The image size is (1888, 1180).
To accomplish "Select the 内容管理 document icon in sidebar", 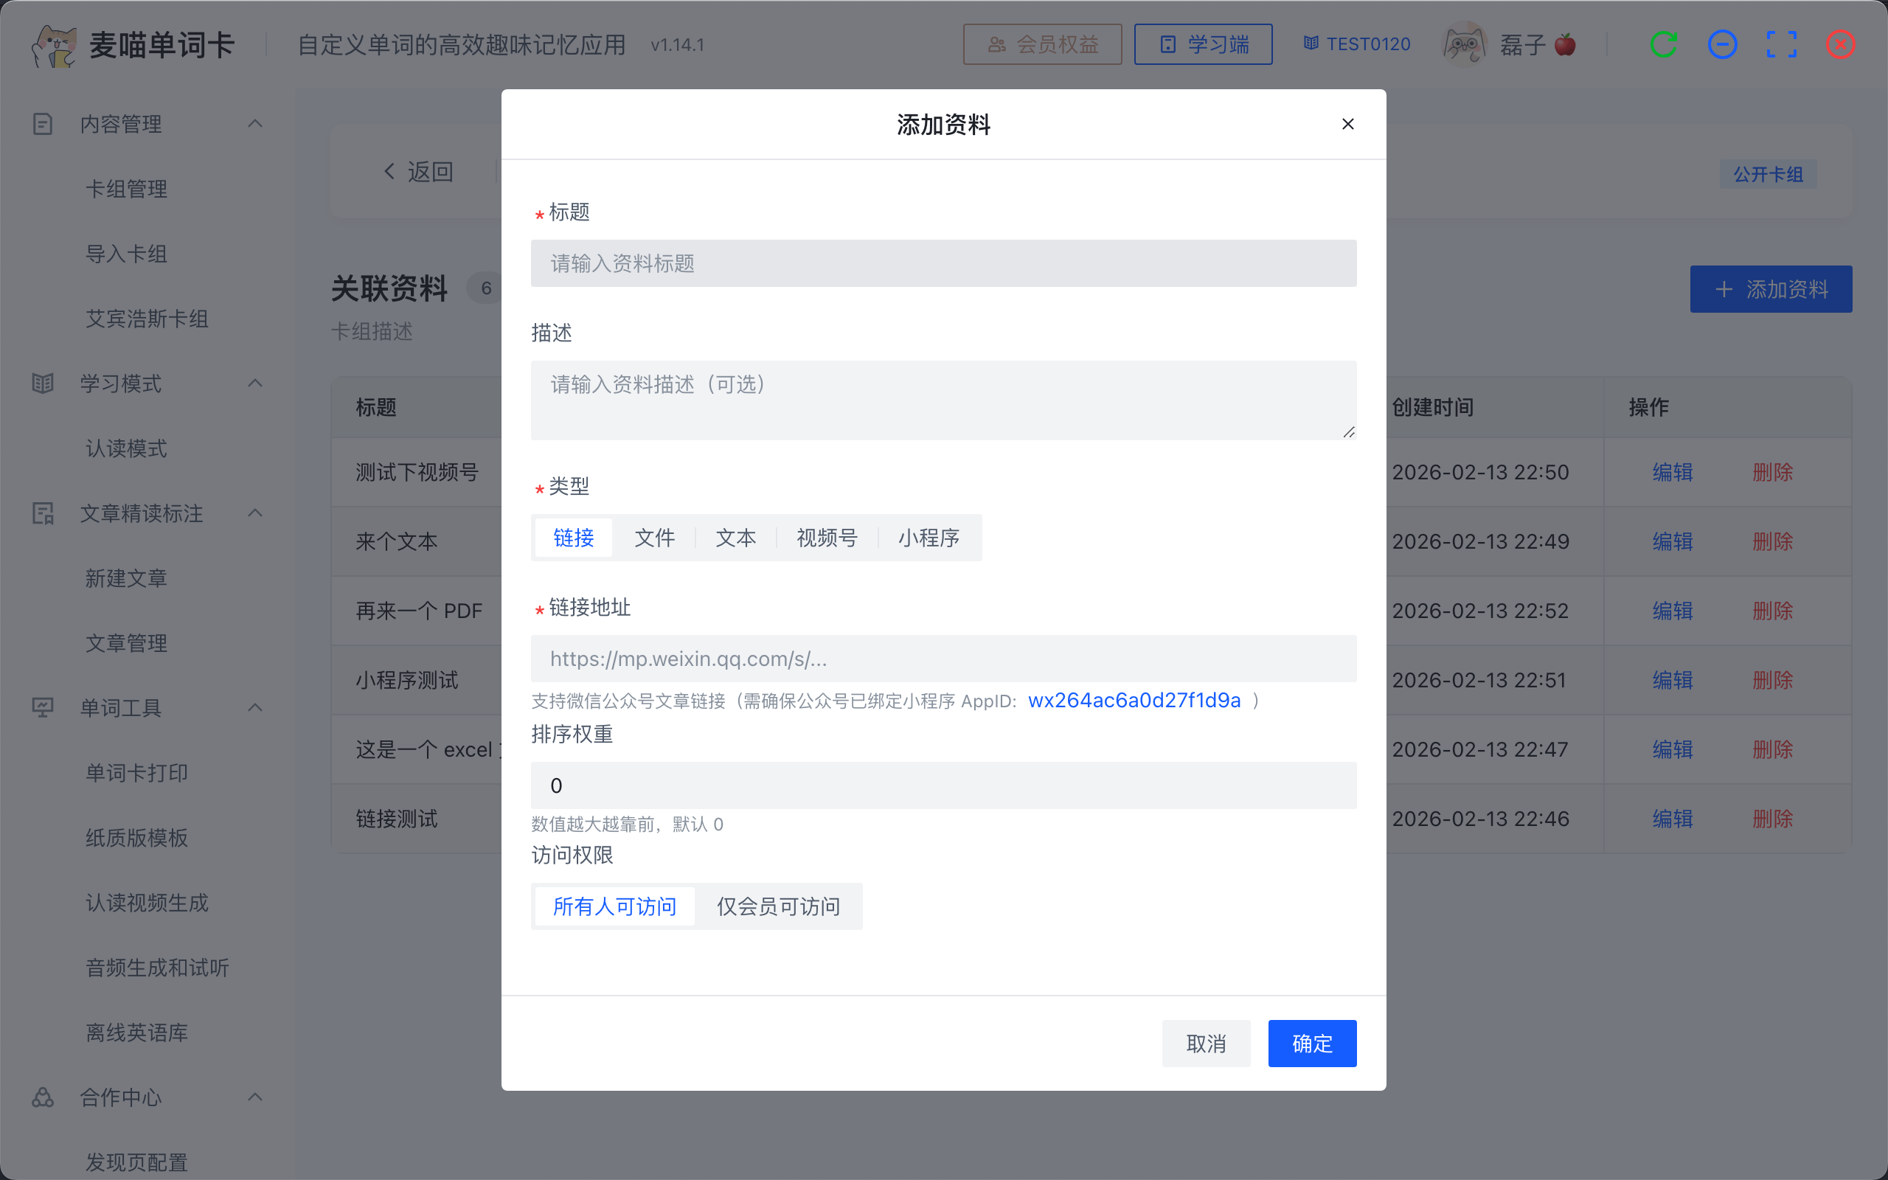I will click(x=42, y=123).
